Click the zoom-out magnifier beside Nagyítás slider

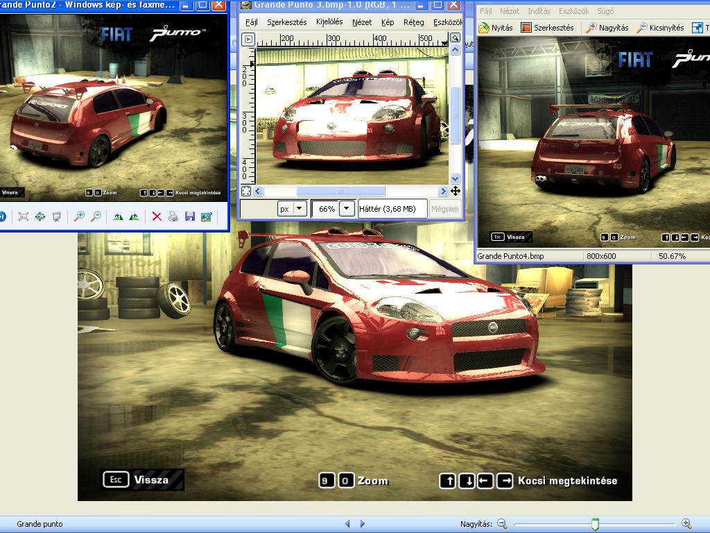click(502, 524)
